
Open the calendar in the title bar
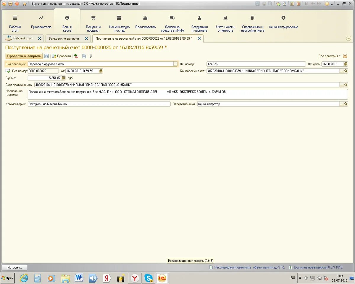(298, 4)
